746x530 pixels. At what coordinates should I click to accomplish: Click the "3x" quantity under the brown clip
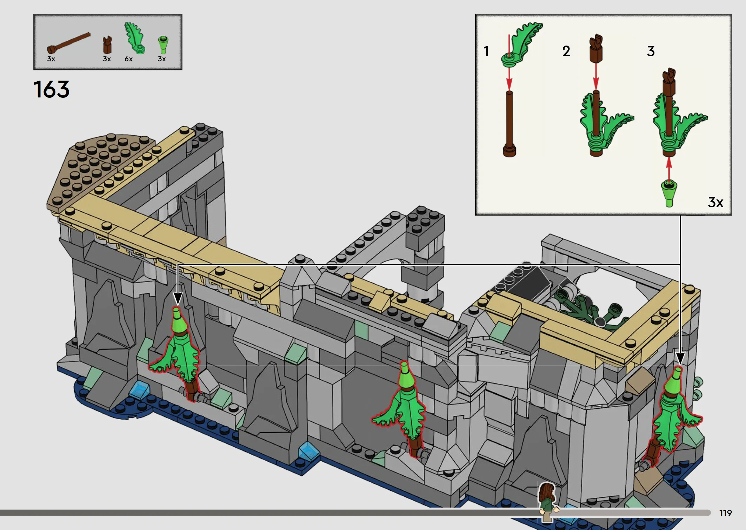pyautogui.click(x=107, y=59)
